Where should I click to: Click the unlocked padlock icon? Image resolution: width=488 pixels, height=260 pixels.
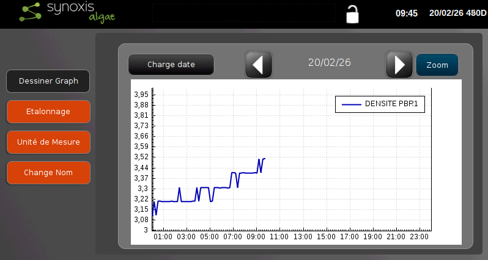coord(352,13)
